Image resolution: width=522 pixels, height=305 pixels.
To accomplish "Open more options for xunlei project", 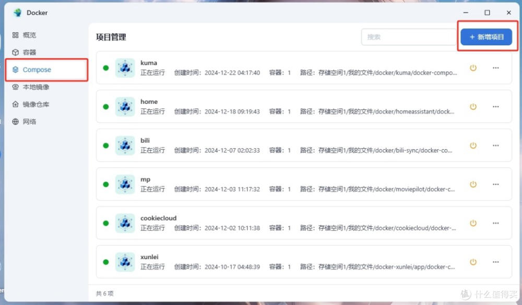I will pos(496,262).
